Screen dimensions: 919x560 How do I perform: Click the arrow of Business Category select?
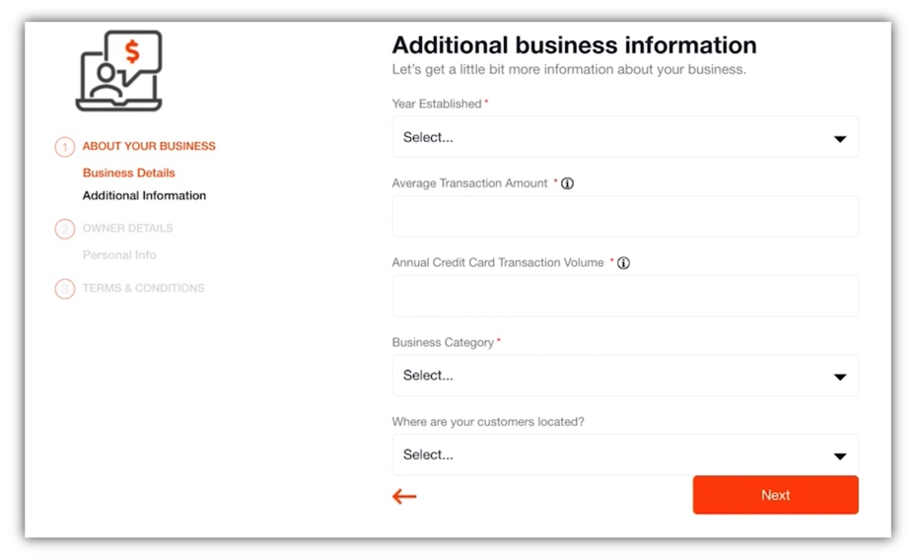tap(840, 378)
